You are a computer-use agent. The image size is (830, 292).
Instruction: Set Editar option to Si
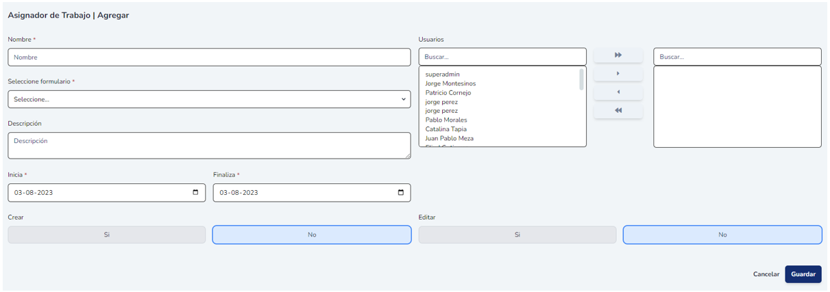(x=517, y=235)
